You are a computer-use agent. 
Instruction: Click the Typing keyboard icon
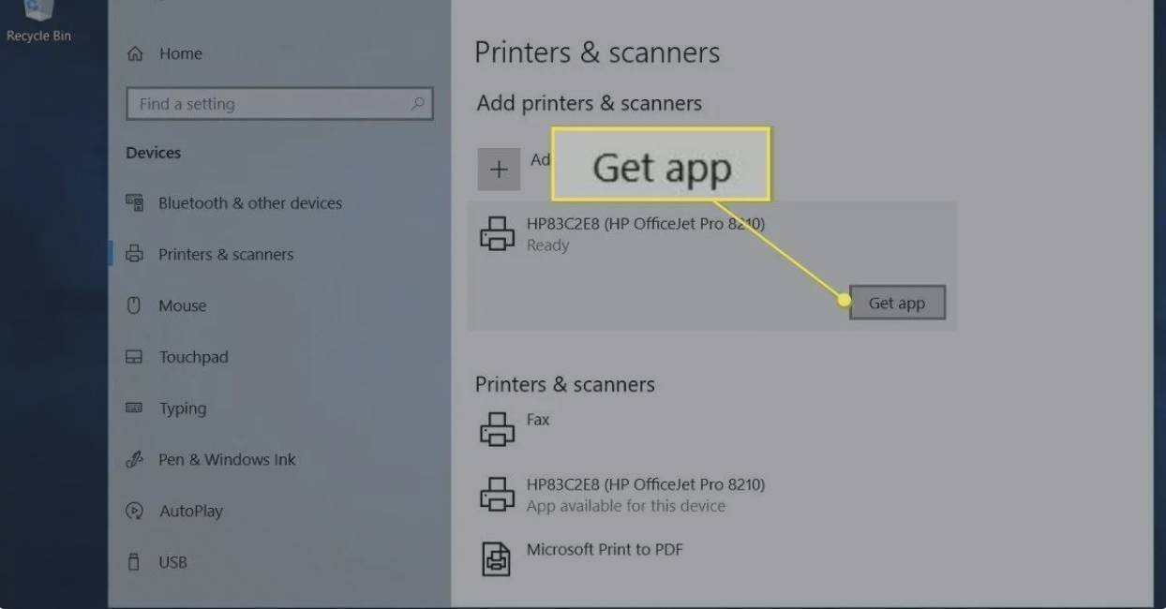click(135, 408)
